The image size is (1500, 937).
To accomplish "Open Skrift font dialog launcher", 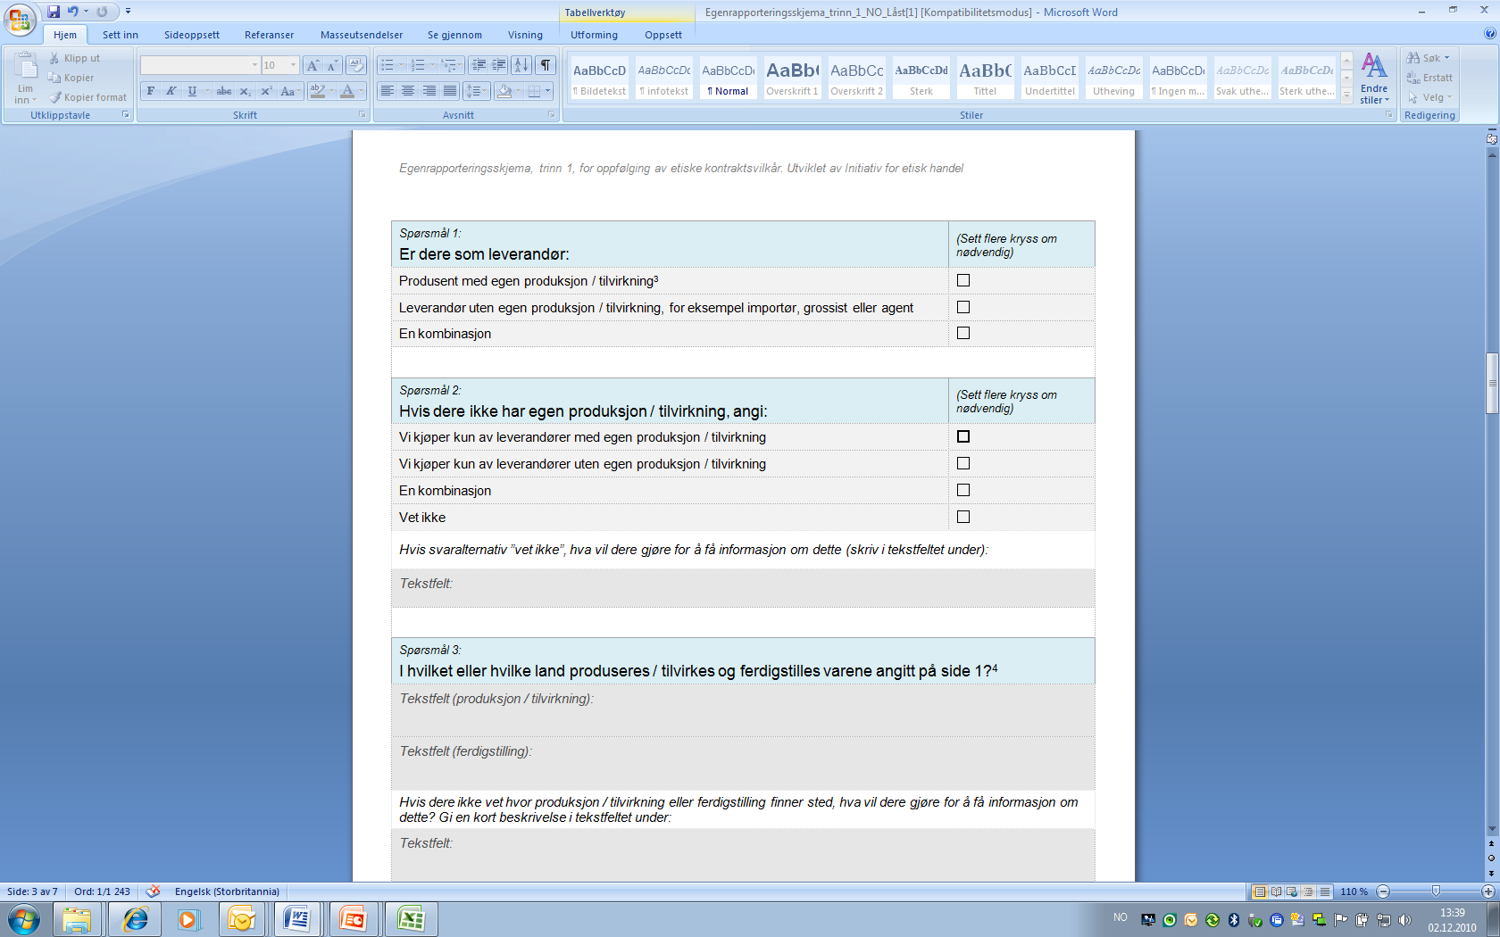I will pos(362,115).
